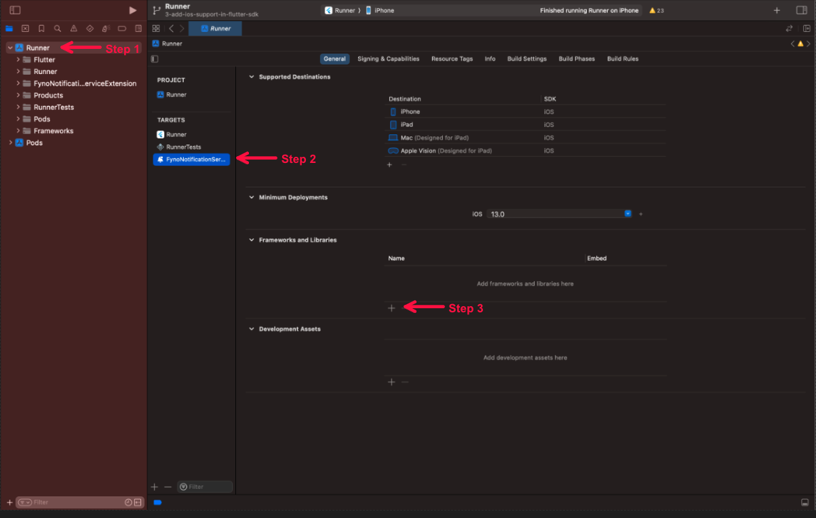Add a framework under Frameworks and Libraries
Viewport: 816px width, 518px height.
point(391,308)
